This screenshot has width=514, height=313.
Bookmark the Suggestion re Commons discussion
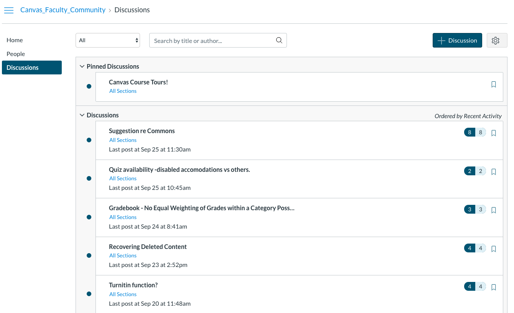[494, 133]
